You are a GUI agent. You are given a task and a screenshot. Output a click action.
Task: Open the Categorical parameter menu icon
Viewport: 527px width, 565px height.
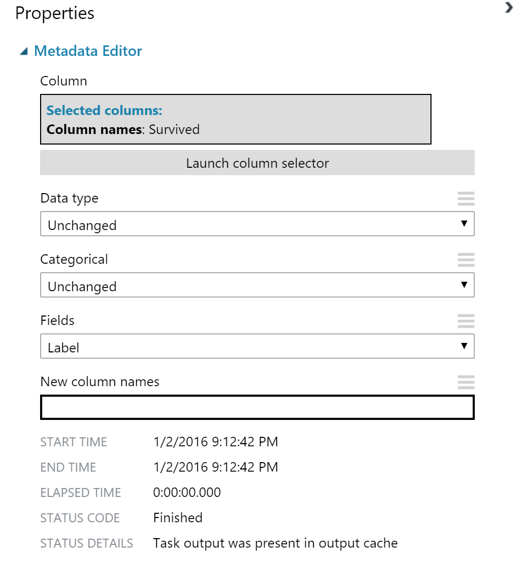coord(466,260)
